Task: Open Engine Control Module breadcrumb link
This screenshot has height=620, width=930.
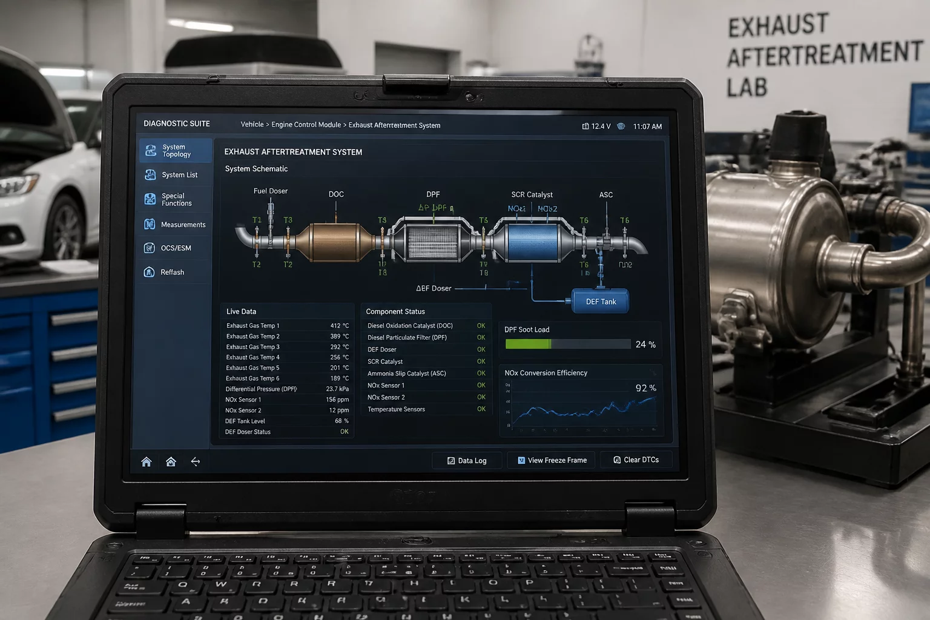Action: pos(306,125)
